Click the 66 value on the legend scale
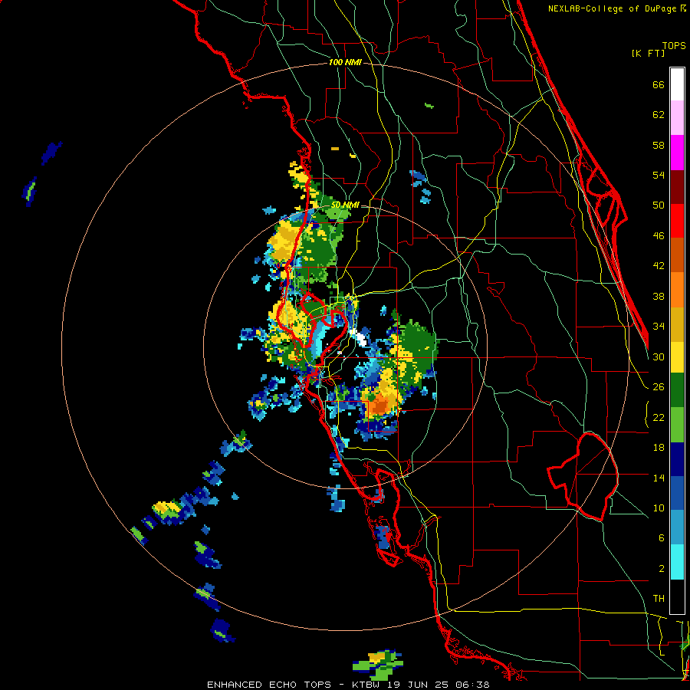Screen dimensions: 690x690 point(659,85)
